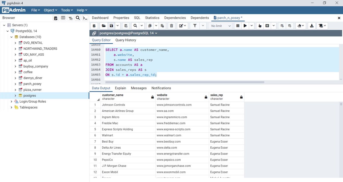The height and width of the screenshot is (182, 343).
Task: Open the Macros menu icon
Action: click(x=323, y=26)
